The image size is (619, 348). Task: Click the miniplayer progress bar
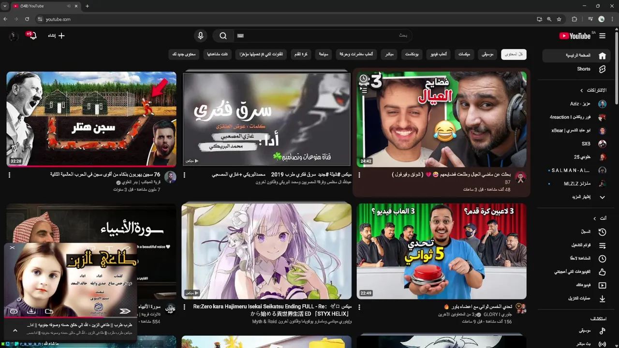(x=71, y=318)
